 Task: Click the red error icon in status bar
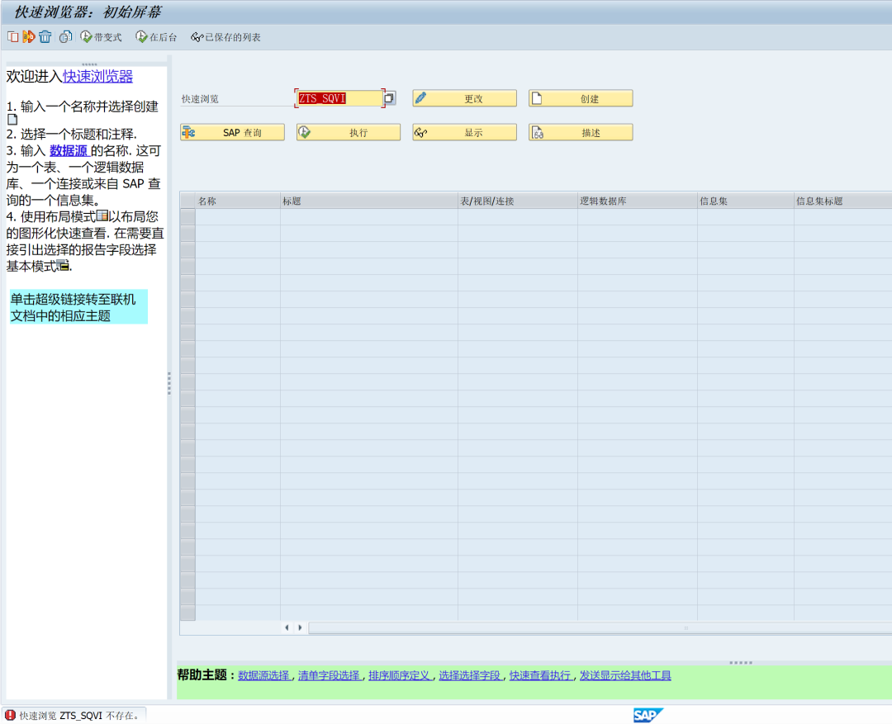tap(10, 715)
